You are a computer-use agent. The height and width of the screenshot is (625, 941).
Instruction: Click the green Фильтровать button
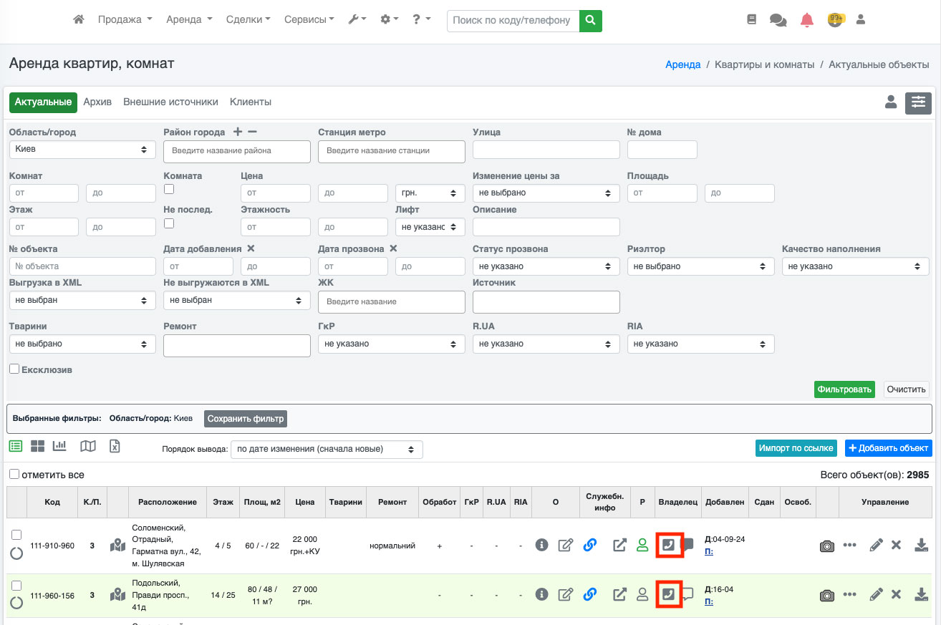[x=844, y=389]
